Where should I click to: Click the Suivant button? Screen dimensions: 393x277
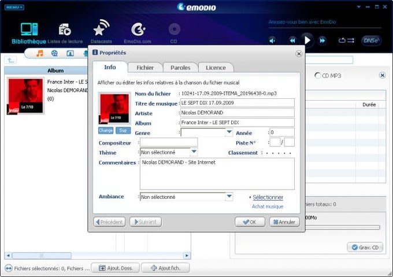146,222
